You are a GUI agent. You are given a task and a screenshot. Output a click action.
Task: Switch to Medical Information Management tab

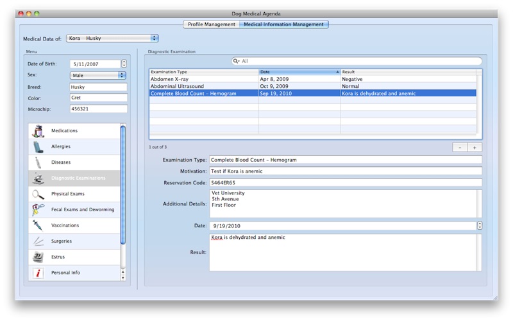tap(283, 24)
